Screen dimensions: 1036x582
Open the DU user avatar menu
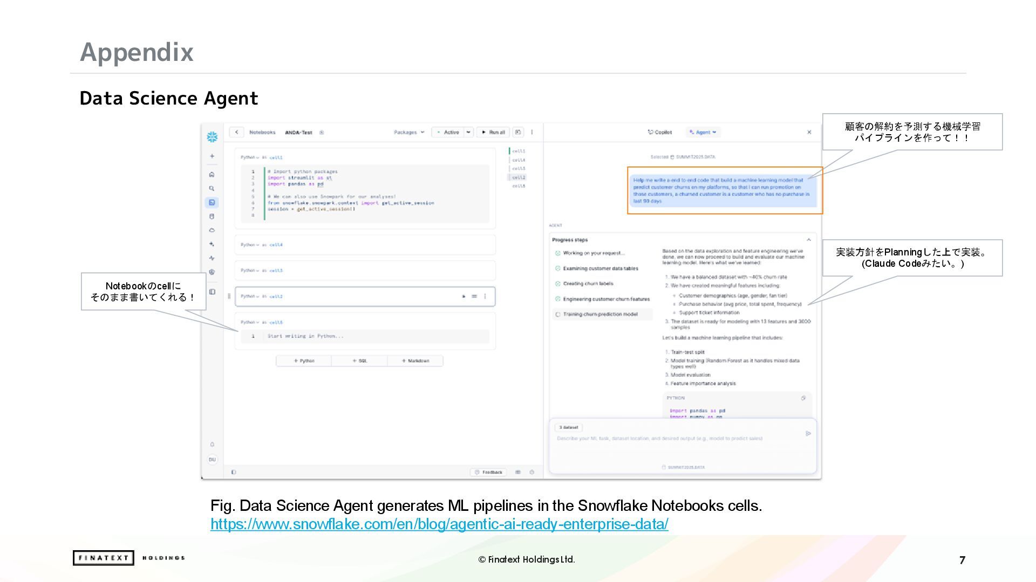pyautogui.click(x=212, y=460)
